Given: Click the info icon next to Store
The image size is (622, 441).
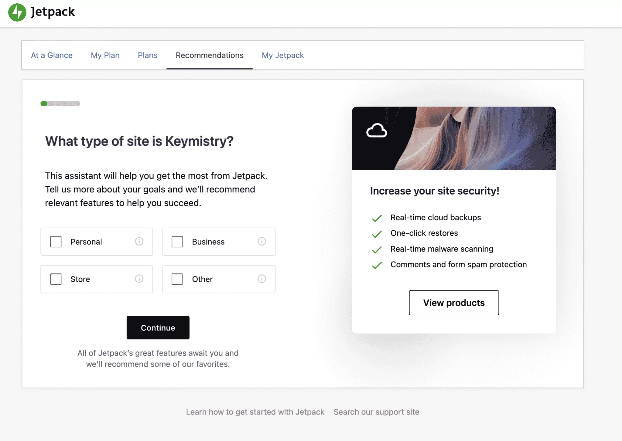Looking at the screenshot, I should coord(139,279).
